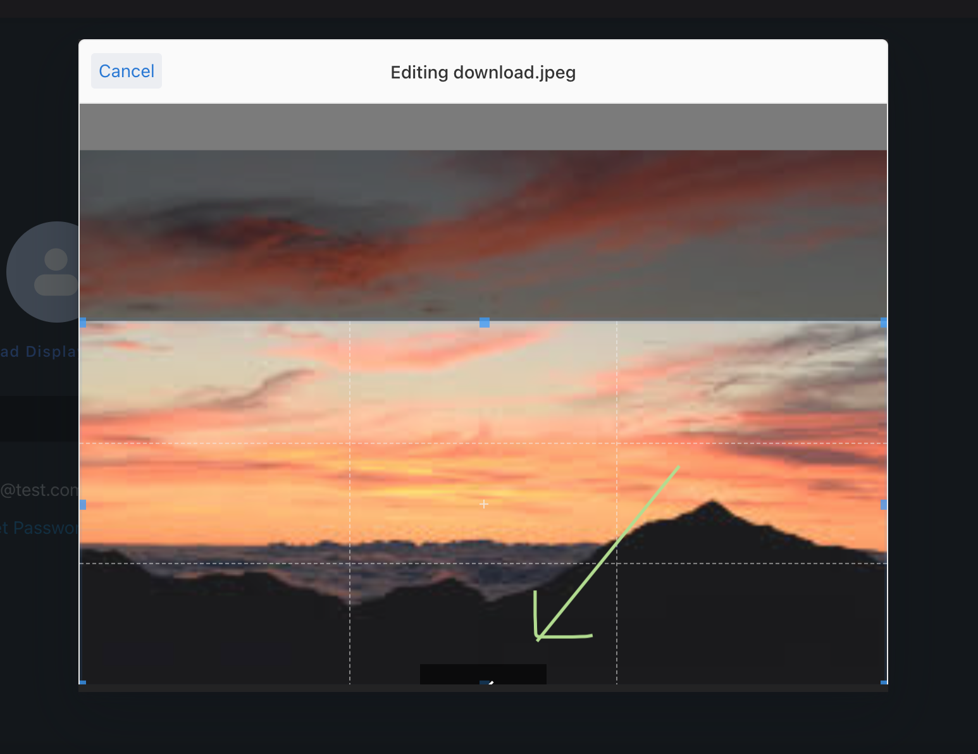
Task: Click the "Editing download.jpeg" dialog title
Action: (483, 72)
